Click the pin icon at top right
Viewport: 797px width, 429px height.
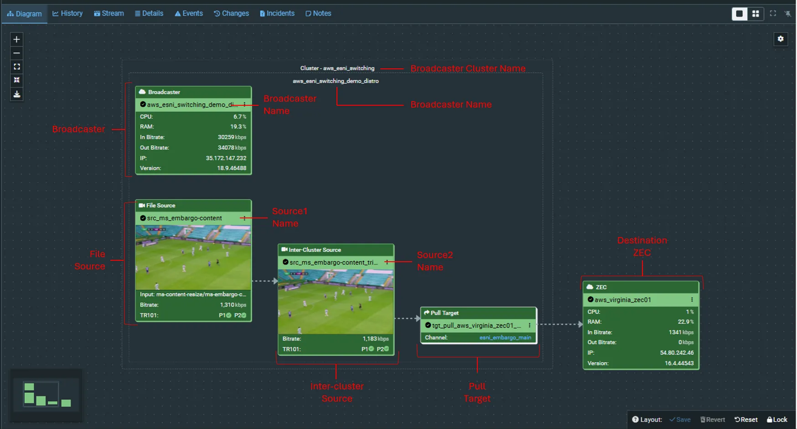coord(788,14)
